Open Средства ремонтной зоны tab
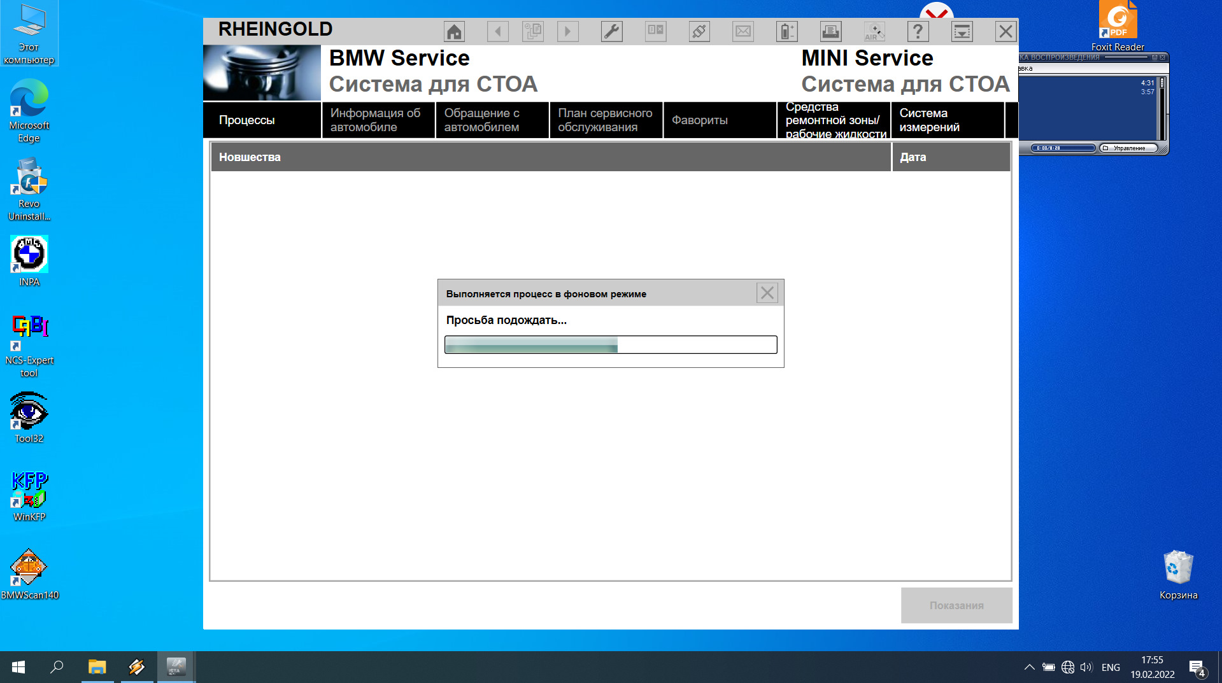The width and height of the screenshot is (1222, 683). point(834,120)
